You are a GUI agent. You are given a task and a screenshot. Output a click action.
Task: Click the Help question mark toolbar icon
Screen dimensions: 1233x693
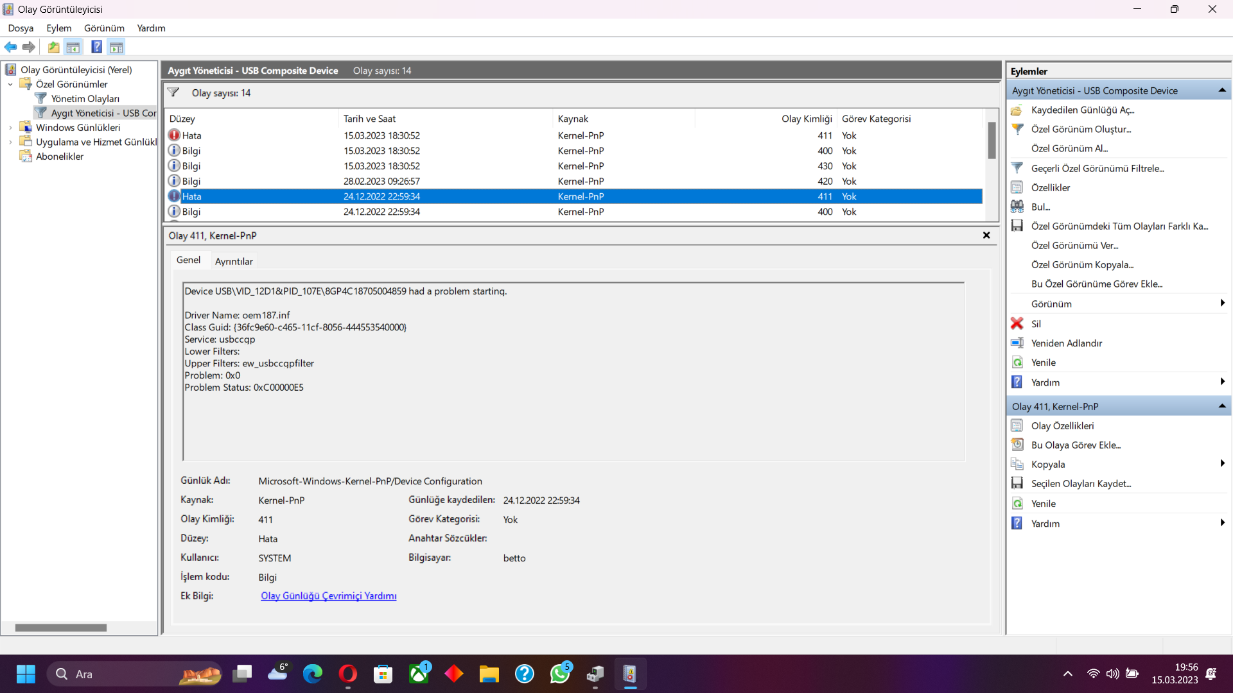[96, 47]
